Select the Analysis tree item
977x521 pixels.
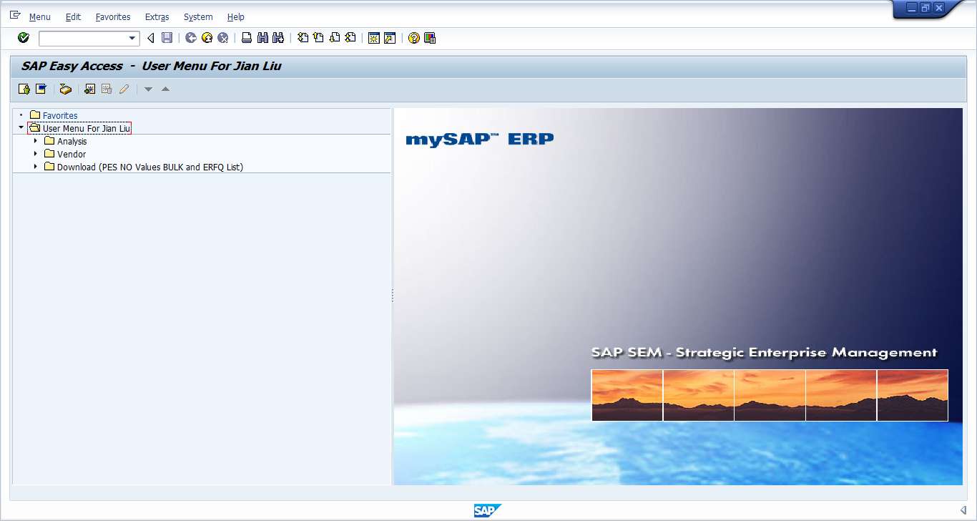[72, 141]
